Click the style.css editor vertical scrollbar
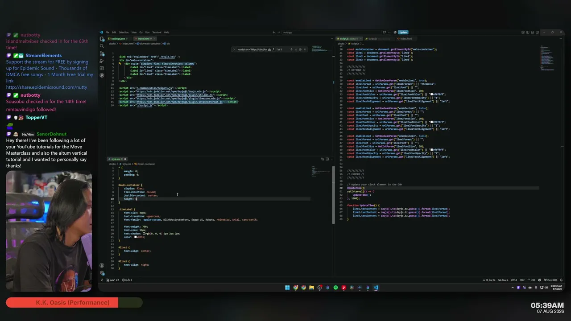Viewport: 571px width, 321px height. click(333, 195)
